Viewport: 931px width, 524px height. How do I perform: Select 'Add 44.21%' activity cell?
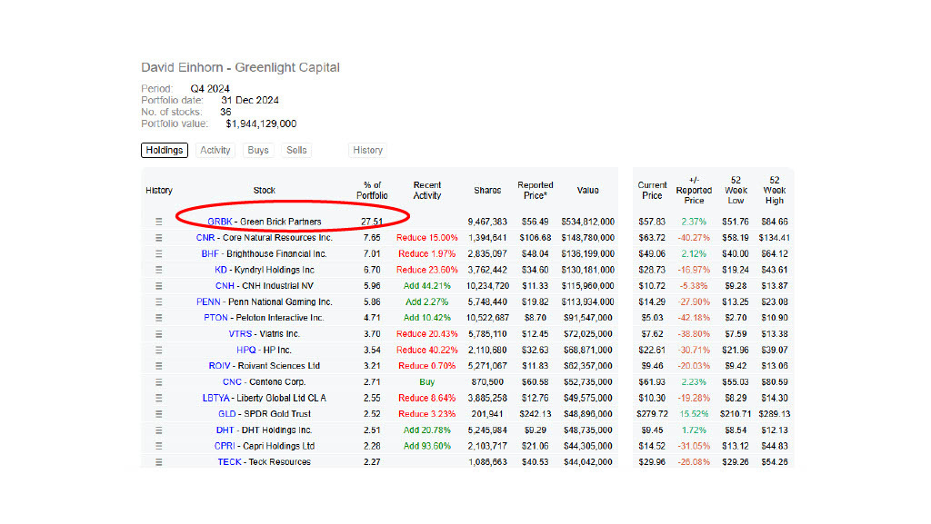[427, 286]
